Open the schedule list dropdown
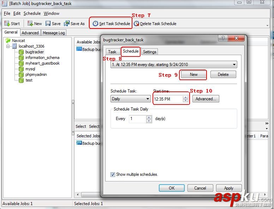Image resolution: width=274 pixels, height=209 pixels. click(234, 65)
